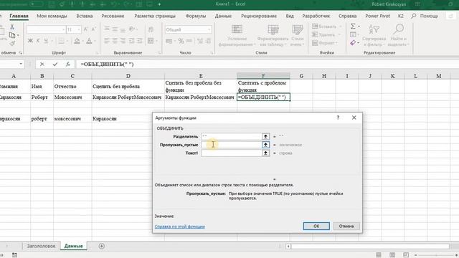Click the confirm formula checkmark icon
This screenshot has width=459, height=258.
coord(55,64)
